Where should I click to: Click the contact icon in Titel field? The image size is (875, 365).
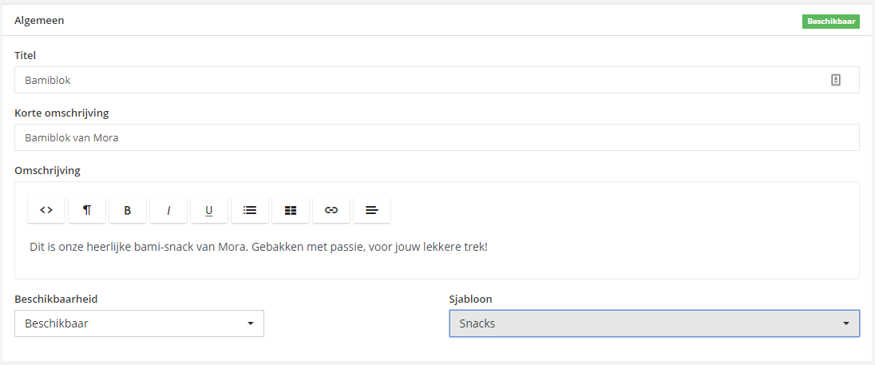(x=836, y=80)
